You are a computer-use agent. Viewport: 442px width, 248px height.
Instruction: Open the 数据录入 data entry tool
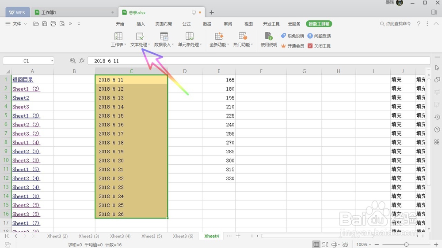tap(164, 40)
